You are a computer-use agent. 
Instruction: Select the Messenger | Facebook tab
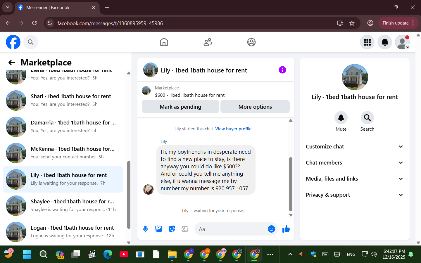(57, 8)
